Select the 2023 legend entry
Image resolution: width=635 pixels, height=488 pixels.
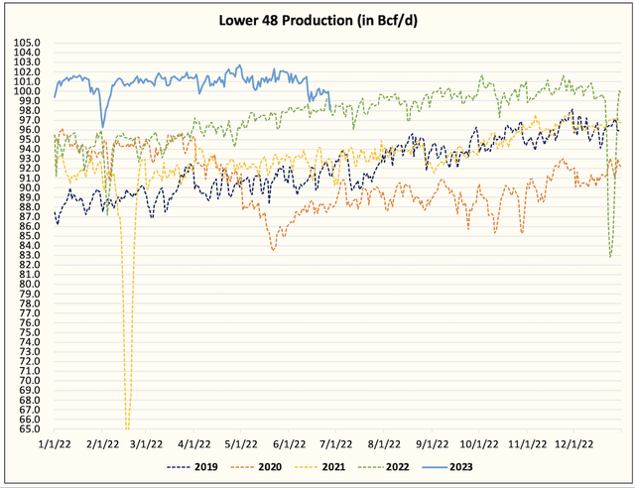point(447,467)
